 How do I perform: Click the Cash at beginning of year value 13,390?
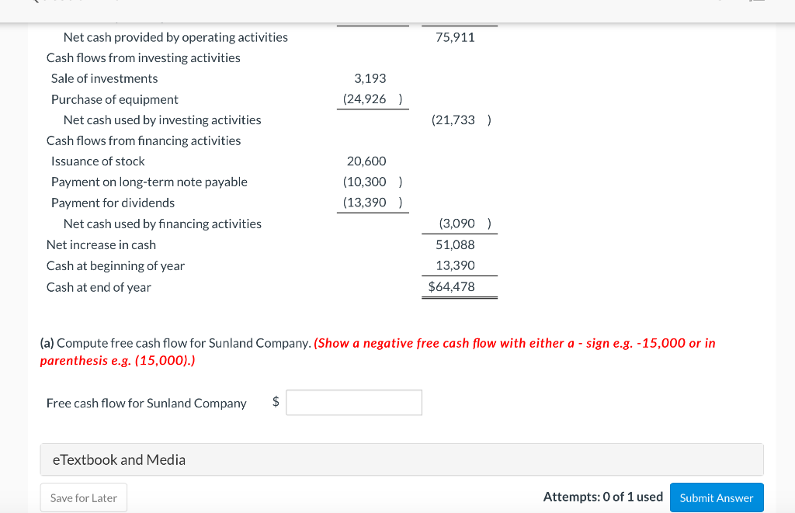(455, 265)
